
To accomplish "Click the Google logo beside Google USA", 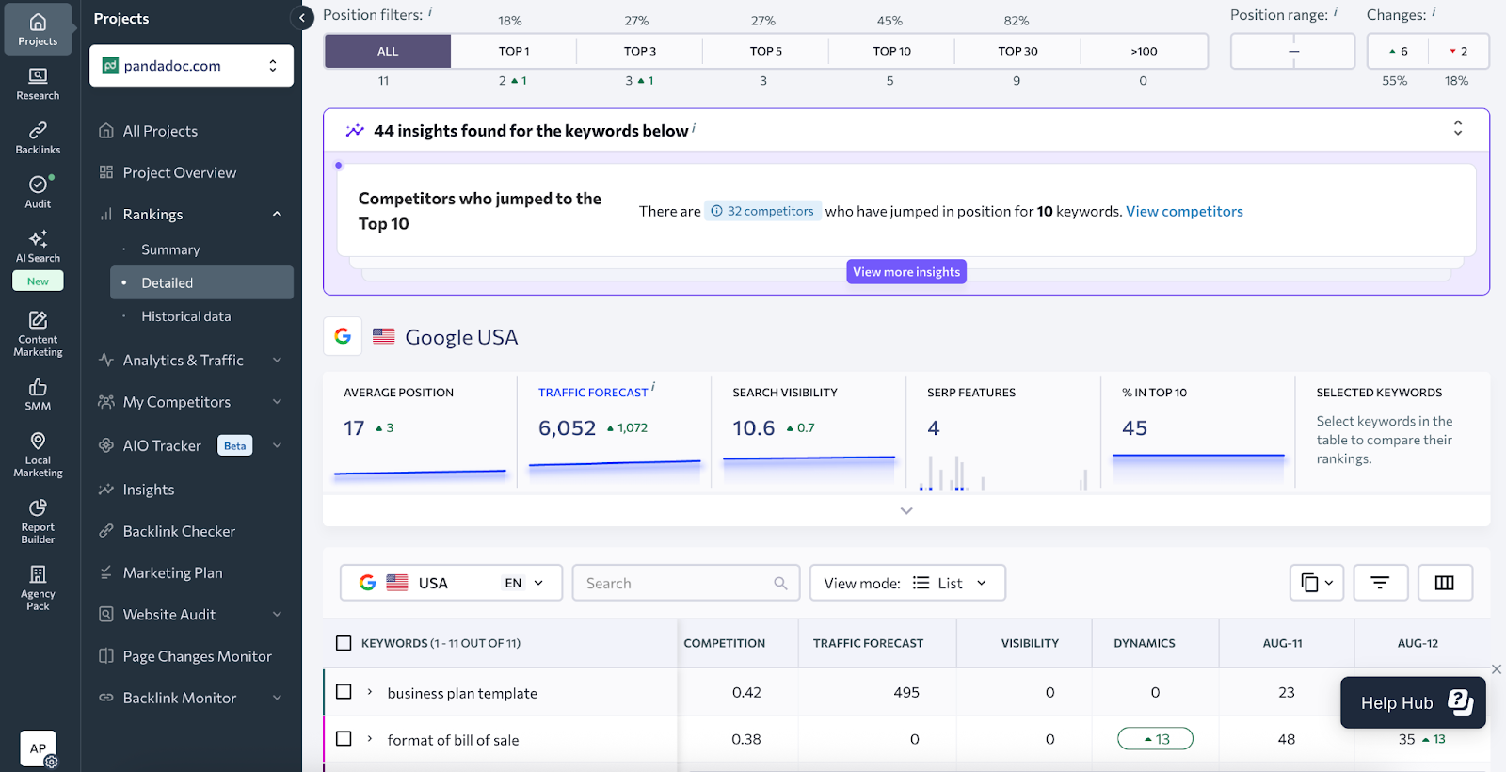I will [343, 336].
